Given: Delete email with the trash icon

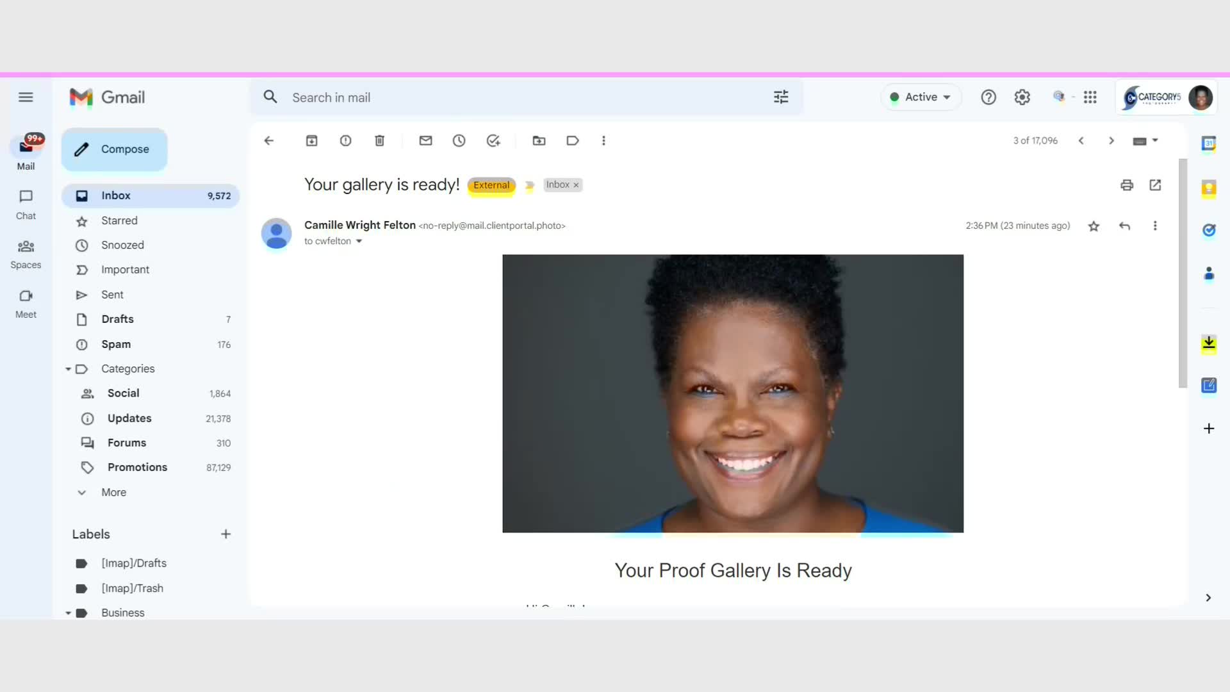Looking at the screenshot, I should point(379,141).
